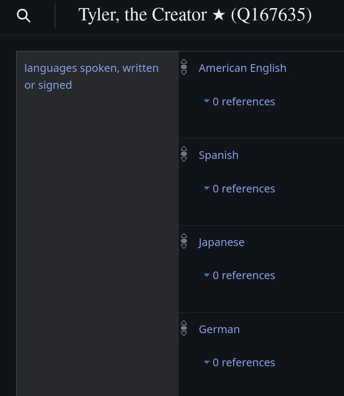Expand 0 references under German

[239, 362]
